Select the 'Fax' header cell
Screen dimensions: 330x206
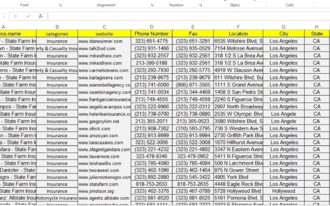(193, 33)
